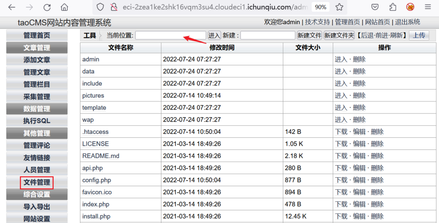Screen dimensions: 439x223
Task: Open the Pocket save icon
Action: [x=375, y=7]
